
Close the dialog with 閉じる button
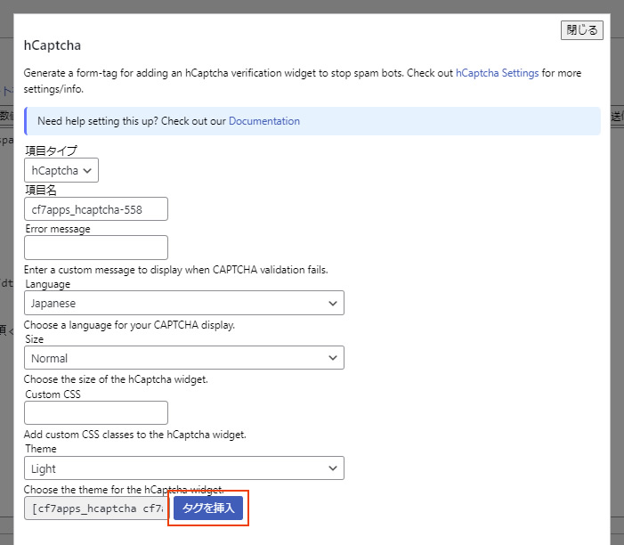[582, 30]
